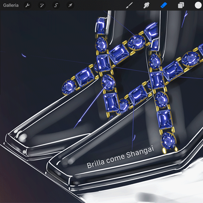Open the Adjustments magic wand menu
203x203 pixels.
coord(42,5)
